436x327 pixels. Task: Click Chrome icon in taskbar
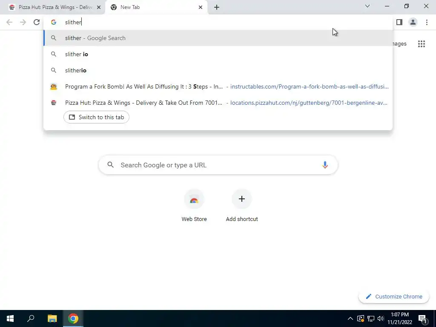coord(73,318)
